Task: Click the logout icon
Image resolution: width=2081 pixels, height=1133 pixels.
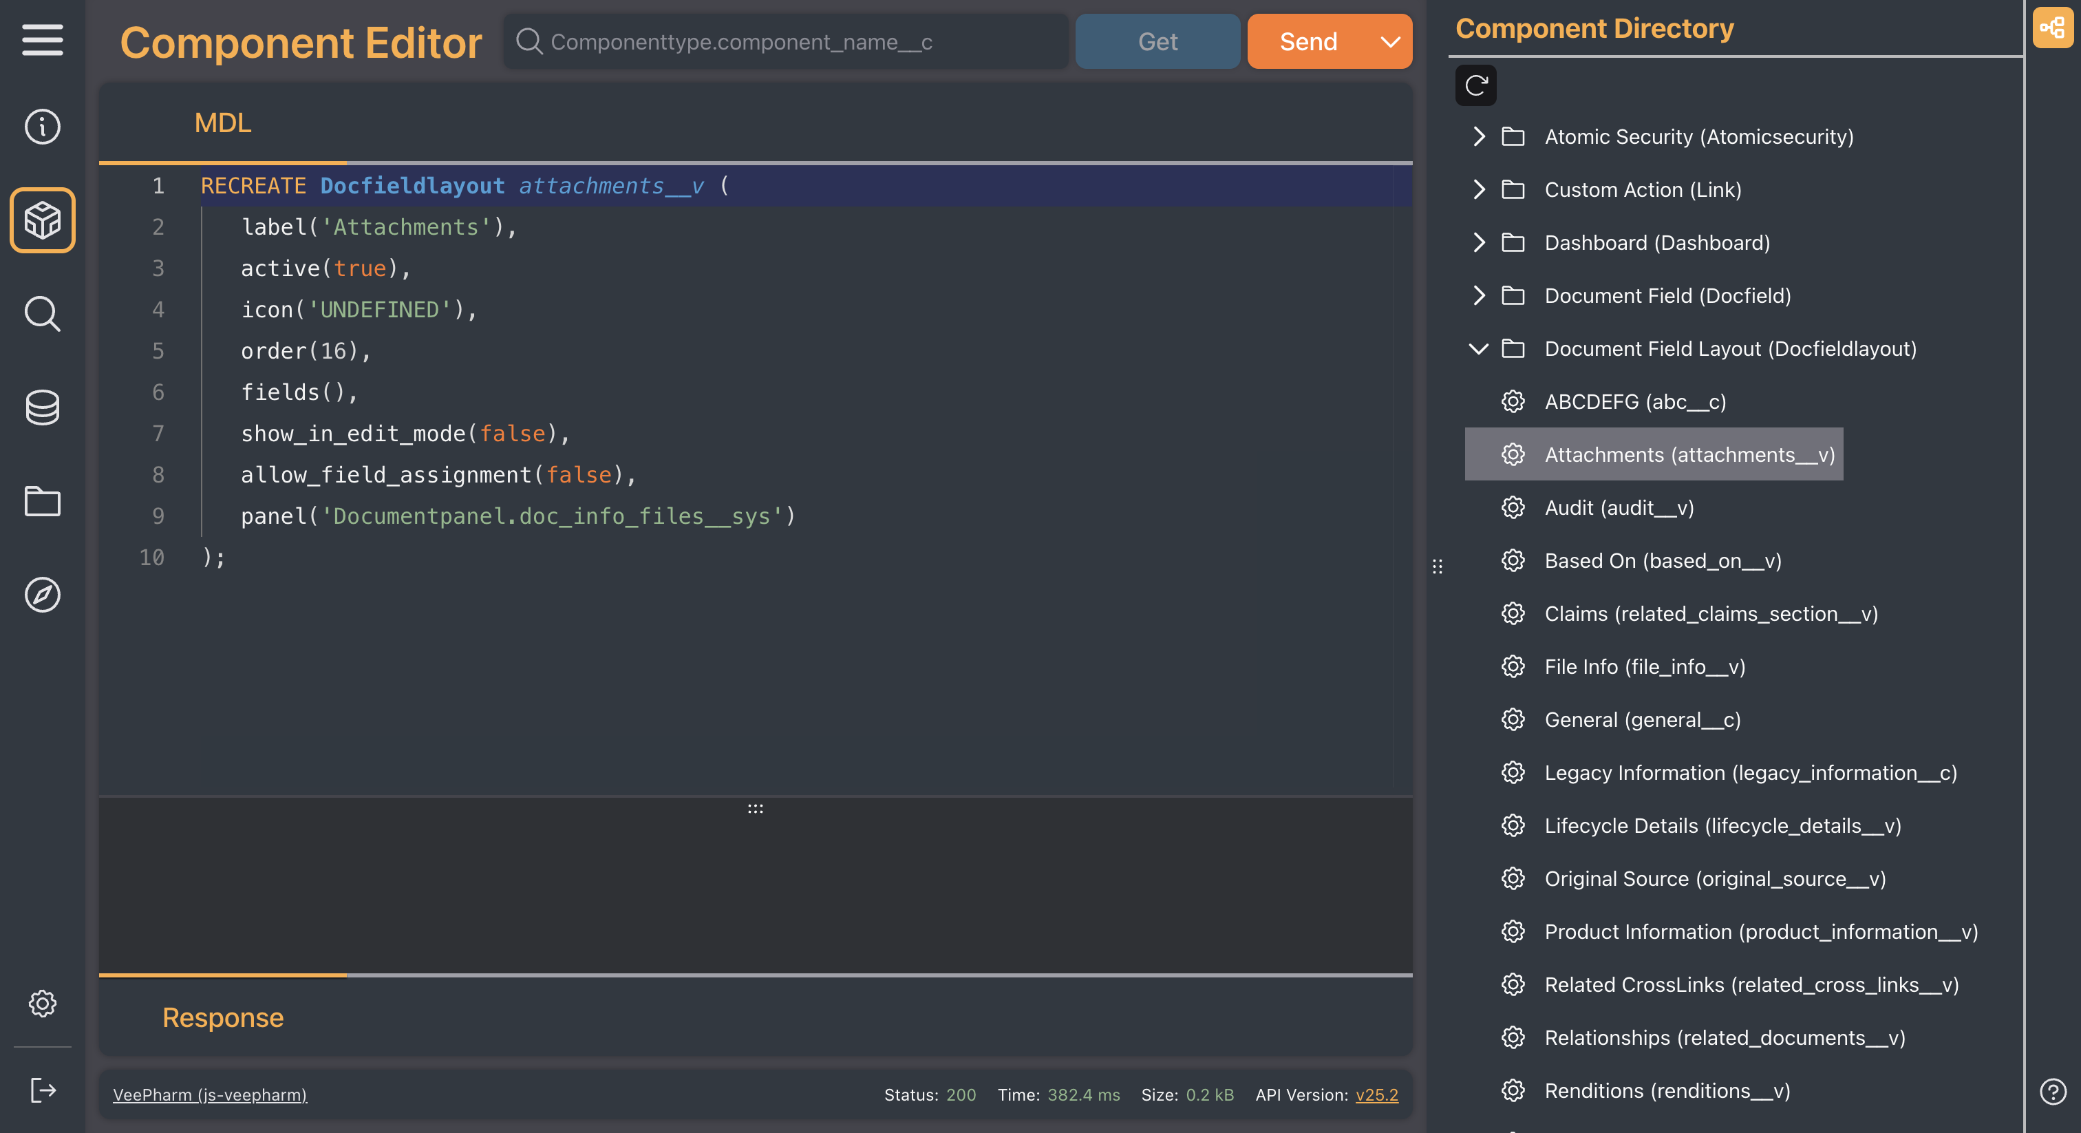Action: click(42, 1090)
